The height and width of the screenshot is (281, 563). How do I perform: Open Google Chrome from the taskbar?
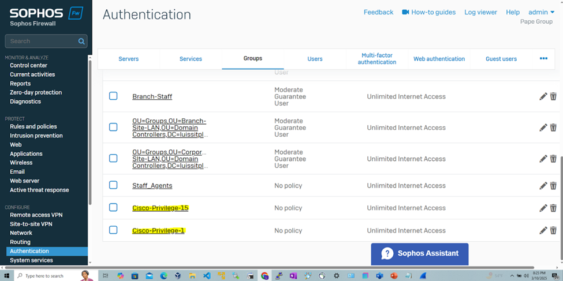point(264,276)
